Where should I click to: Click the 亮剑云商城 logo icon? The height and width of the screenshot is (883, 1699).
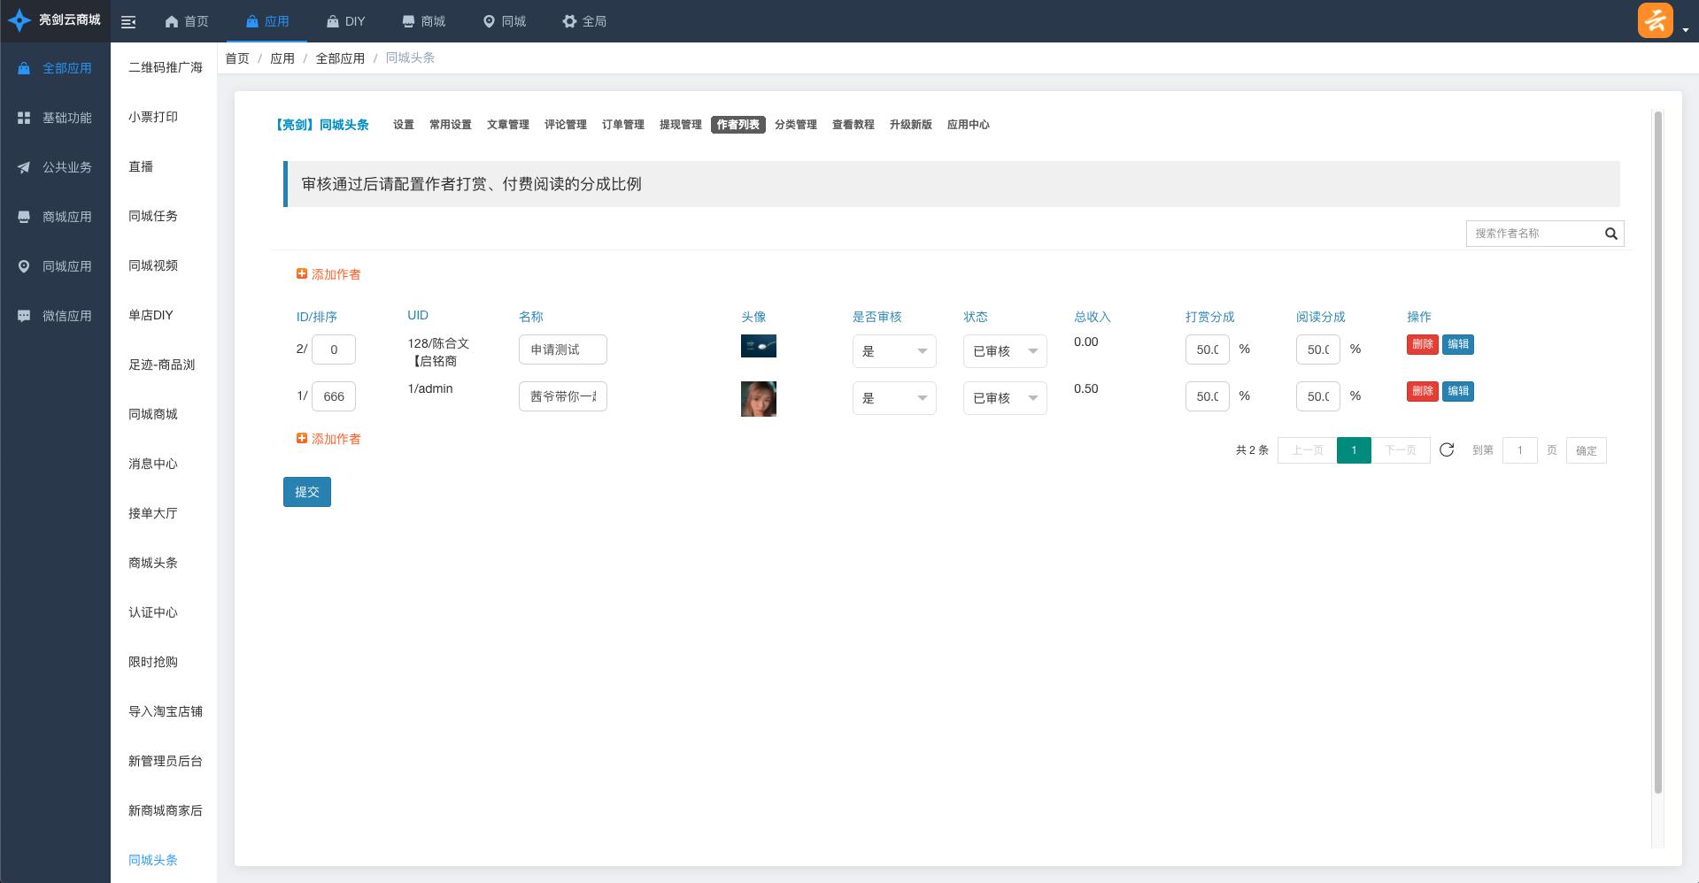pos(19,20)
